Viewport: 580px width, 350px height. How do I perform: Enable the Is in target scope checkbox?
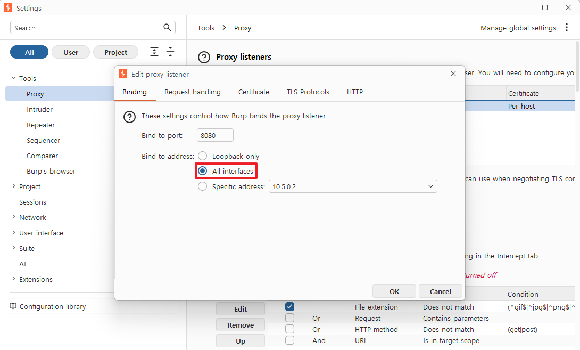[289, 340]
